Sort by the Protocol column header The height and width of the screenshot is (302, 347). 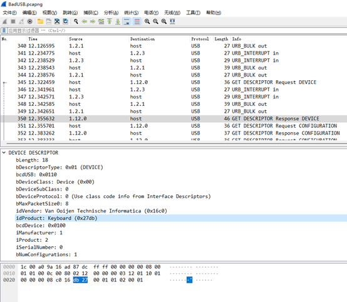click(x=202, y=39)
